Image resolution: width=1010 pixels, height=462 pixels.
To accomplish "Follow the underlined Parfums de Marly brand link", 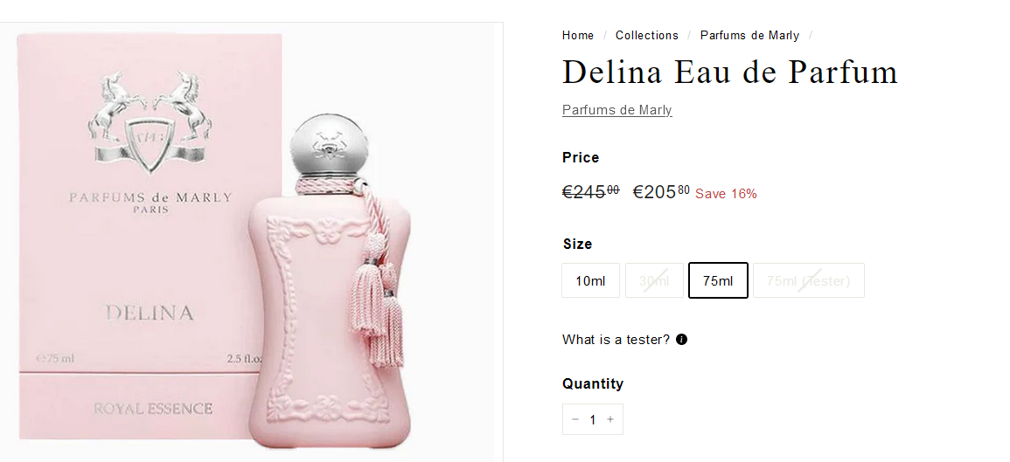I will pos(617,110).
